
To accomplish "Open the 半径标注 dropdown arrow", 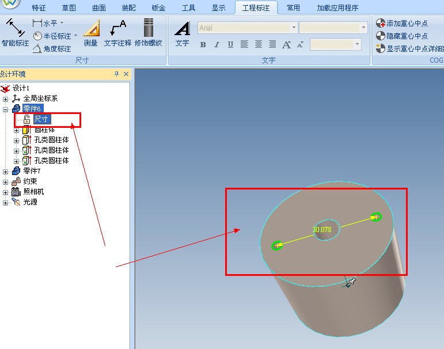I will click(75, 36).
